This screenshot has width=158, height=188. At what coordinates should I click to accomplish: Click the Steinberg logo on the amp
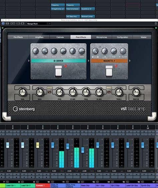click(x=24, y=109)
